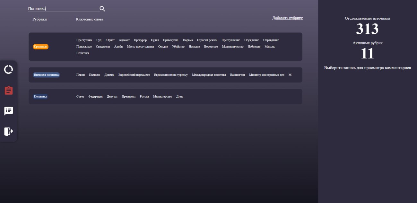Click the keyword "Строгий режим"
417x203 pixels.
(x=207, y=40)
